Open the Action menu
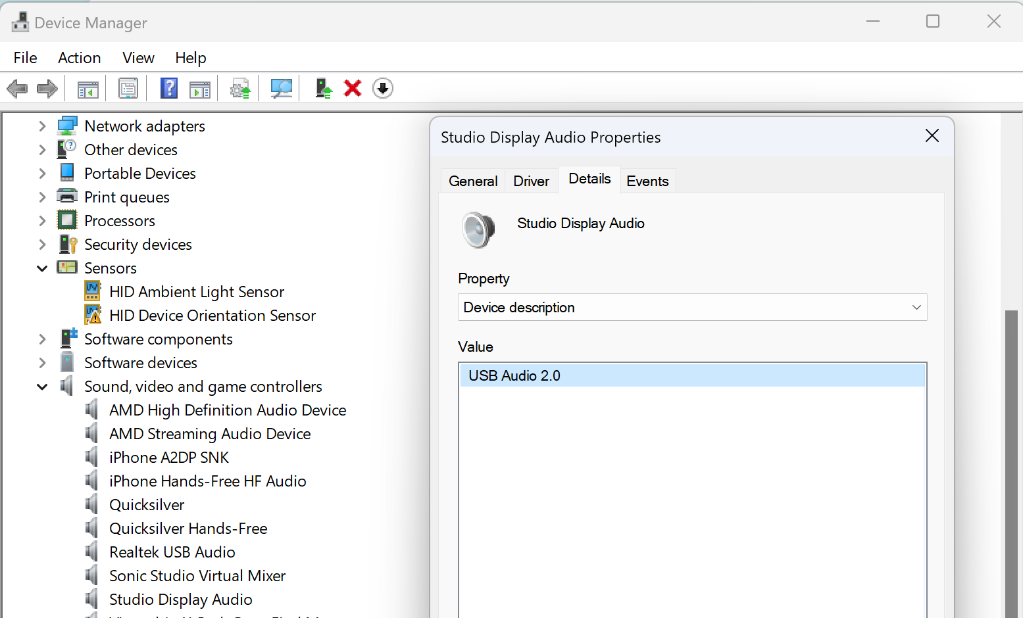Image resolution: width=1023 pixels, height=618 pixels. coord(79,58)
